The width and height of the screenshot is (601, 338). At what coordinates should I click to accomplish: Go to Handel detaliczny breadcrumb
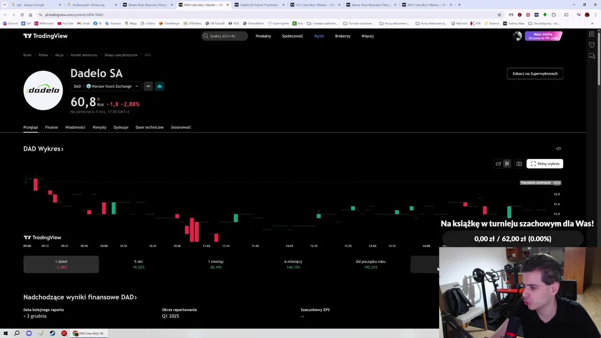click(84, 55)
